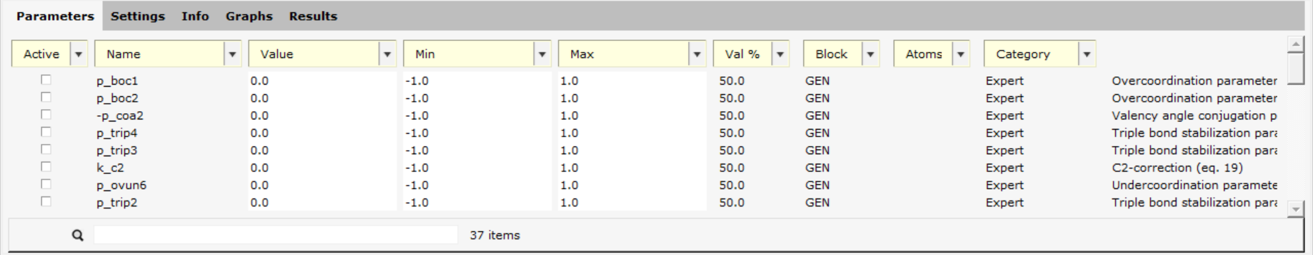Sort by the Val % column header
Screen dimensions: 1313x255
(743, 54)
